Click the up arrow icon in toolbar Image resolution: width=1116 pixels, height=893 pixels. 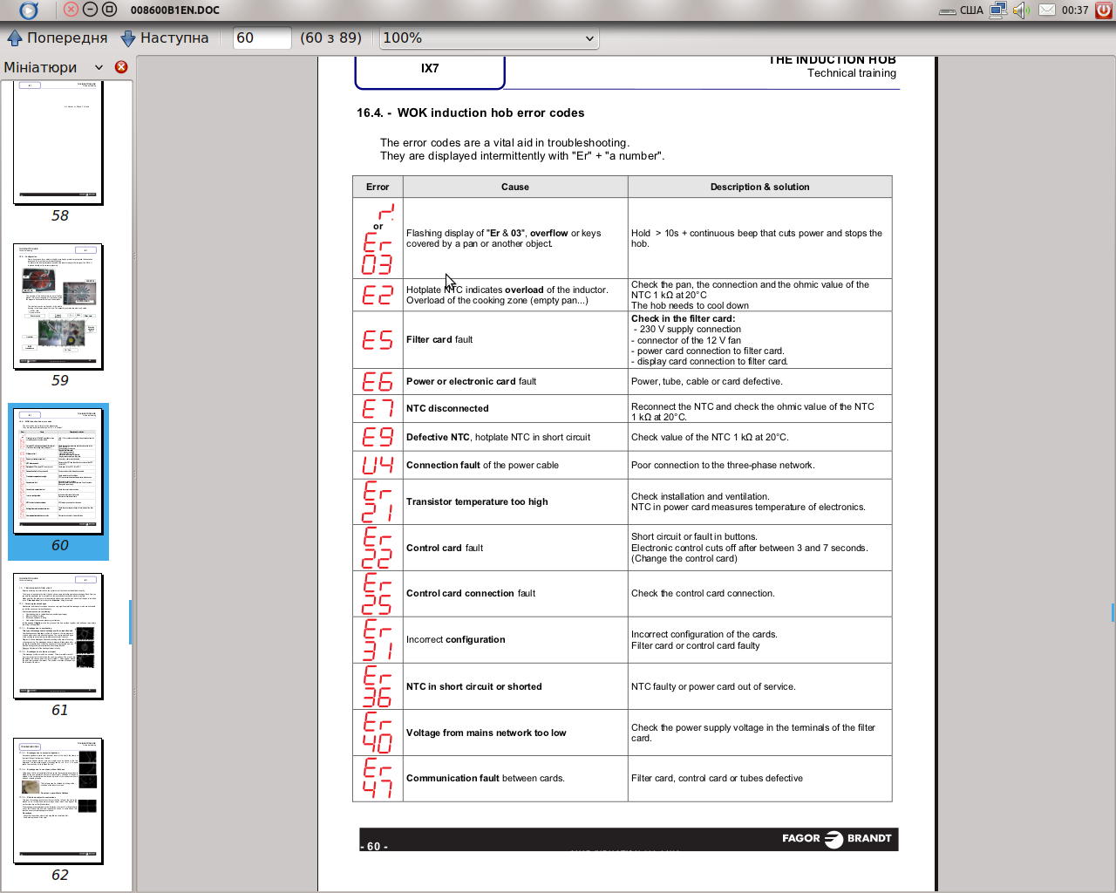[14, 37]
